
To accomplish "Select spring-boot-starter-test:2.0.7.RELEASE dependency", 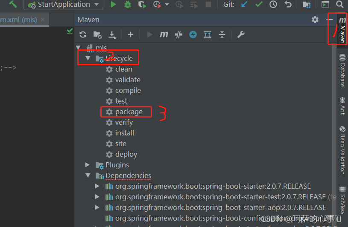I will coord(221,197).
